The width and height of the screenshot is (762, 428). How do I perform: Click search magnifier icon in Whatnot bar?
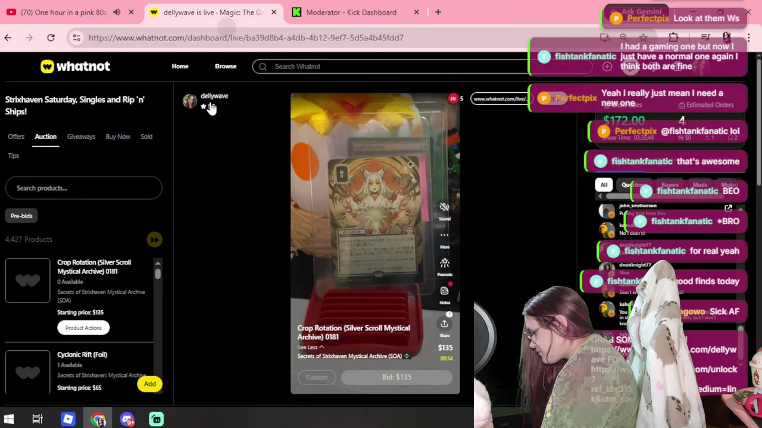(x=263, y=67)
